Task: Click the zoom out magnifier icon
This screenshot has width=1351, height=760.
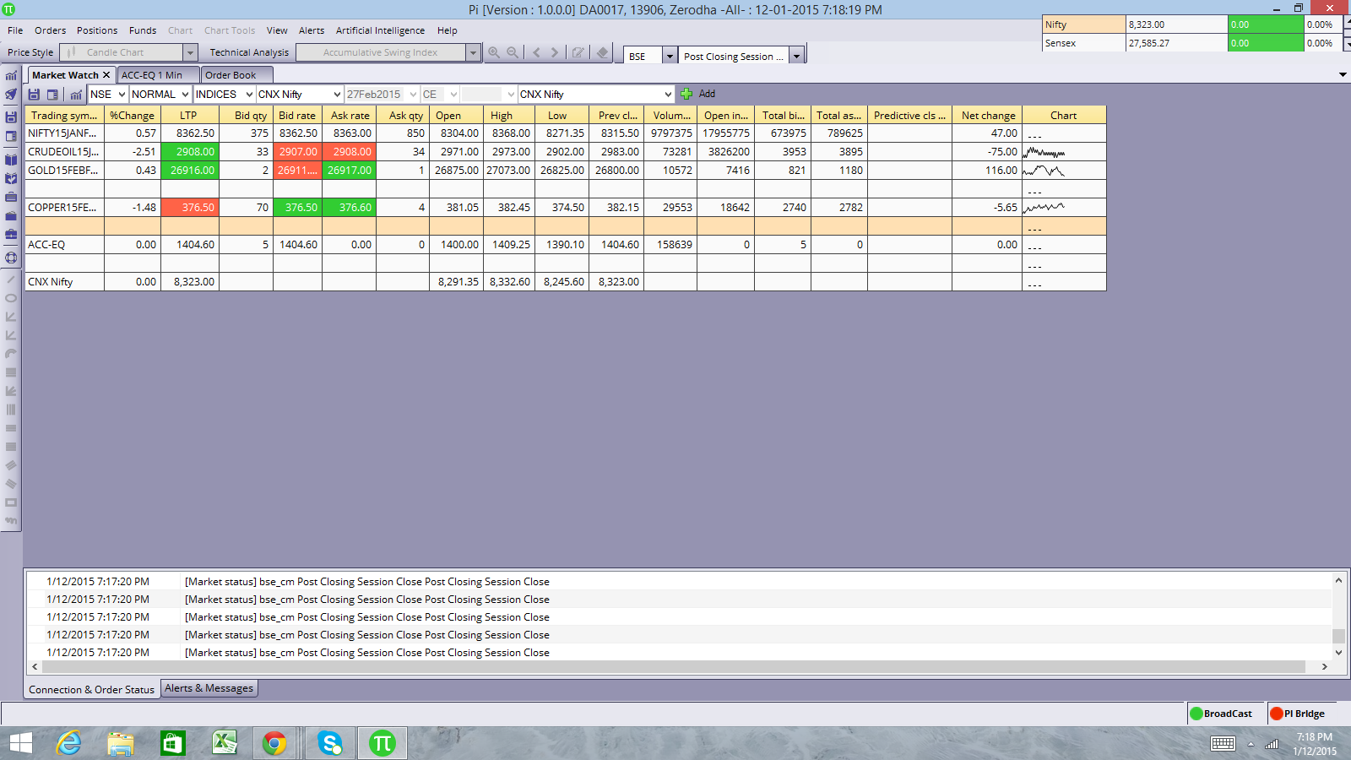Action: pos(513,52)
